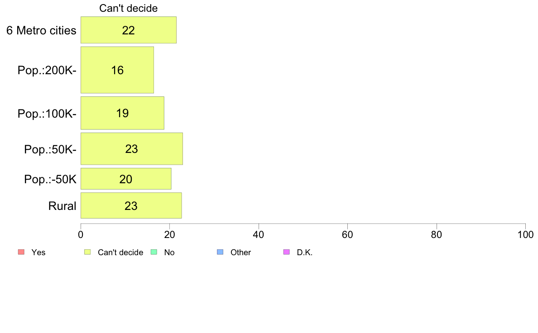Click the D.K. legend label text
The image size is (538, 333).
click(x=305, y=252)
